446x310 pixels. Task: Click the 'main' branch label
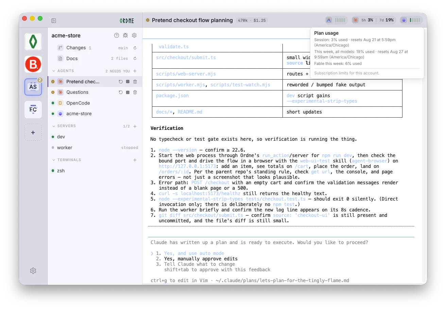click(x=123, y=48)
